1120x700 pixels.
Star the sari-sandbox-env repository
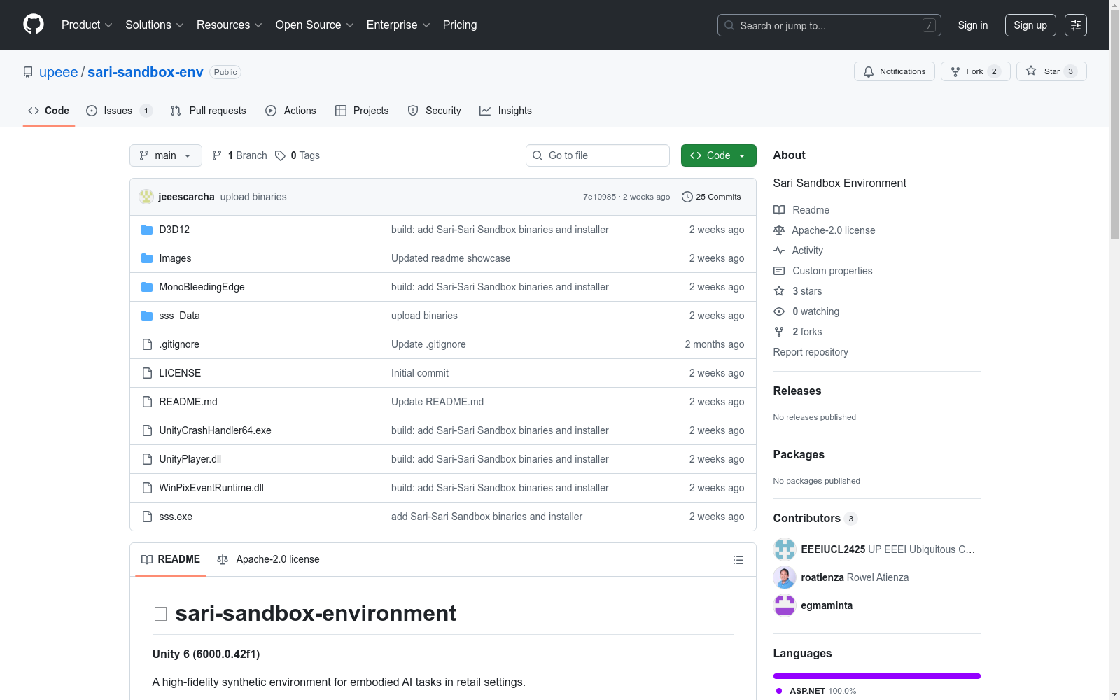point(1051,71)
